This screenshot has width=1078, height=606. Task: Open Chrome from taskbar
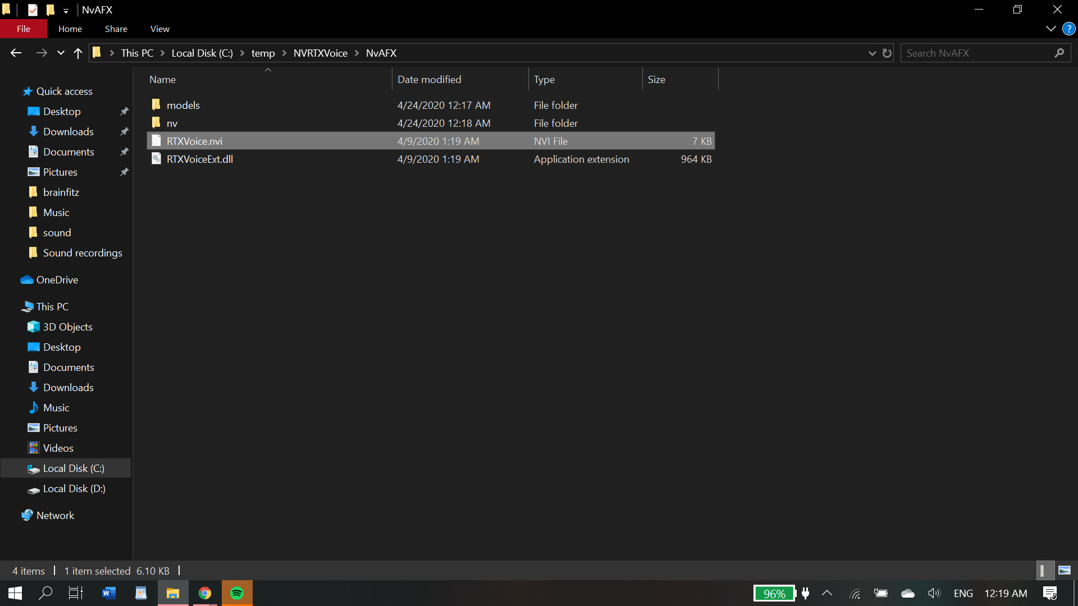point(205,593)
